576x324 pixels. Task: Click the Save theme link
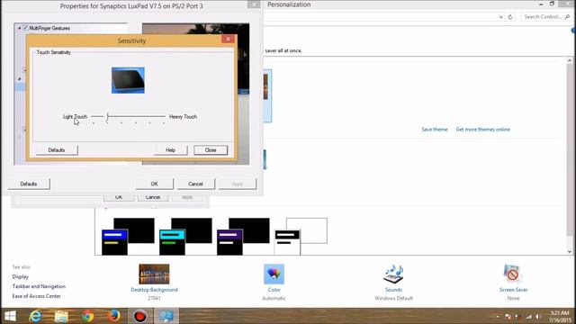point(435,130)
